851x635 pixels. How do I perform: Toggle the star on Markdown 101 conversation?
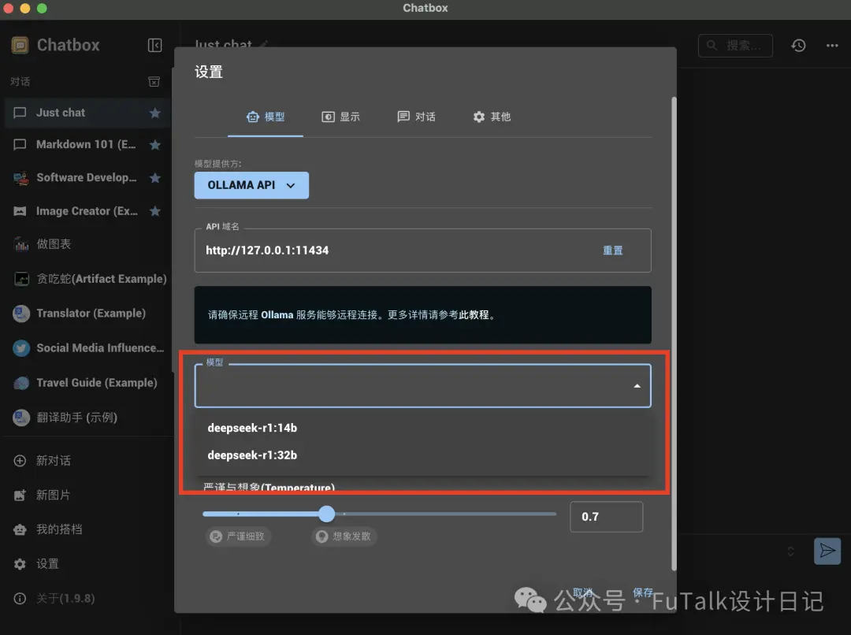click(154, 145)
